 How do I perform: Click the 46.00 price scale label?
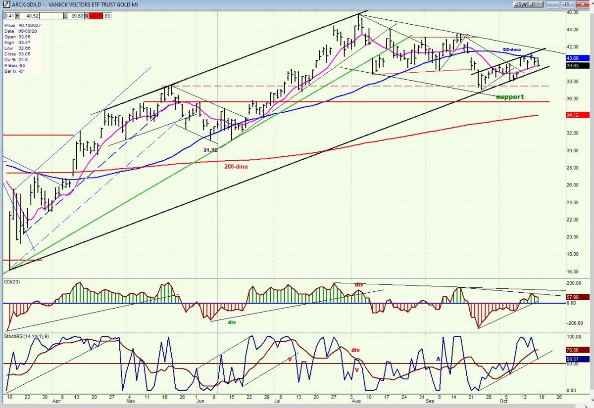click(573, 12)
